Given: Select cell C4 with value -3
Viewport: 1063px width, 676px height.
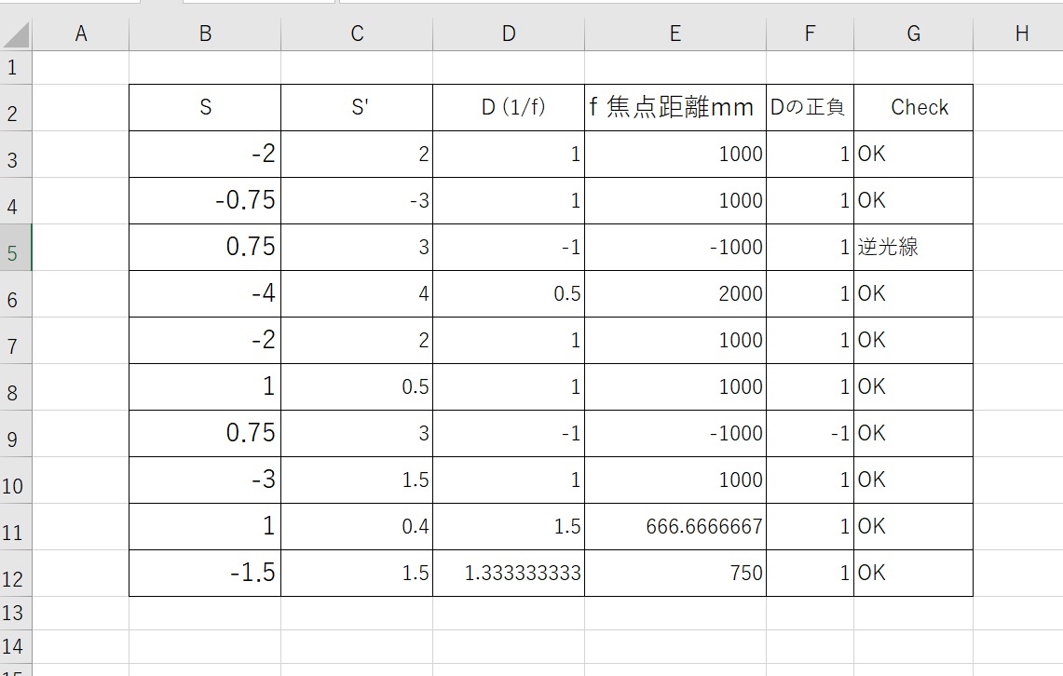Looking at the screenshot, I should tap(357, 201).
